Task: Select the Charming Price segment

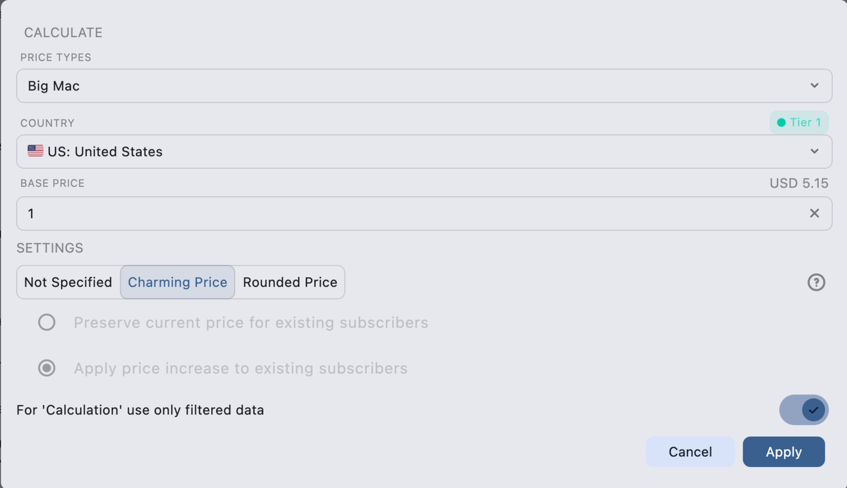Action: coord(177,282)
